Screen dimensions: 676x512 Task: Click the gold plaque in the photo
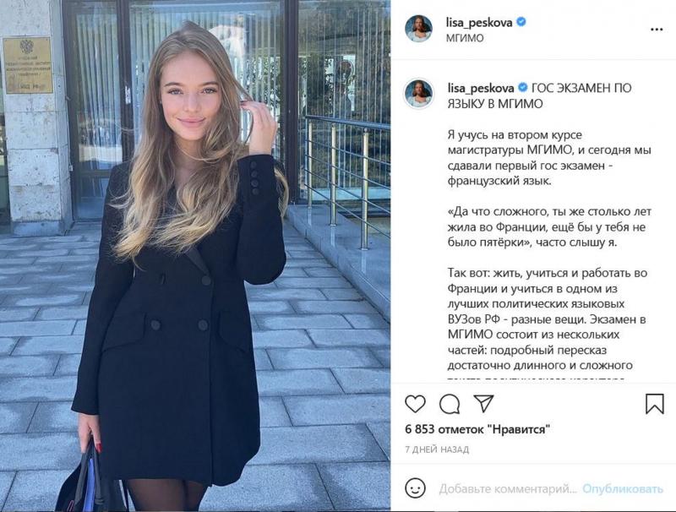pyautogui.click(x=28, y=65)
